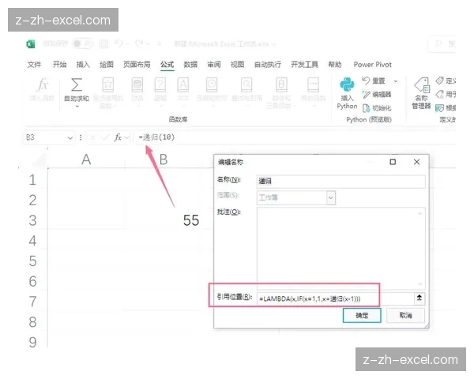Open the 财务 functions icon

coord(137,85)
